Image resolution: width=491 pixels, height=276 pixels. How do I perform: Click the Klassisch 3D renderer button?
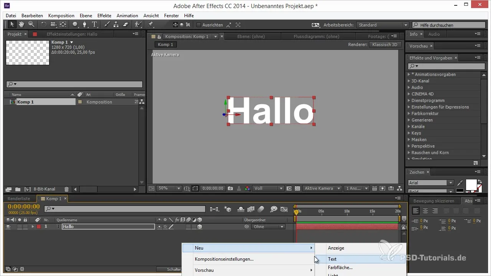tap(385, 44)
